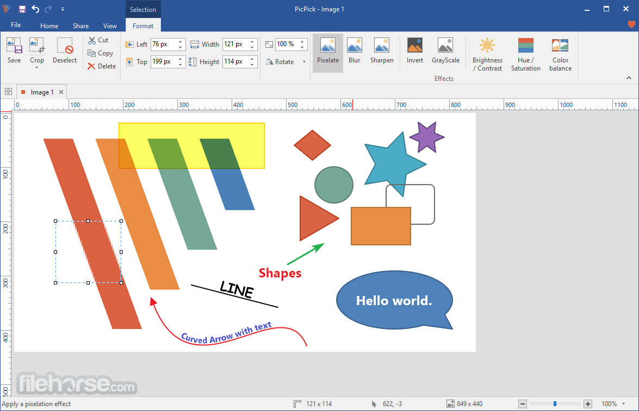
Task: Open the Rotate dropdown arrow
Action: [x=304, y=62]
